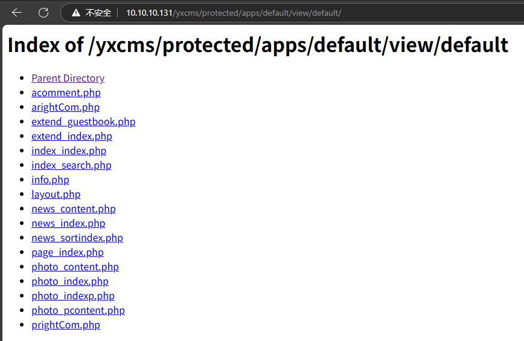The height and width of the screenshot is (341, 524).
Task: Open news_content.php link
Action: [x=74, y=209]
